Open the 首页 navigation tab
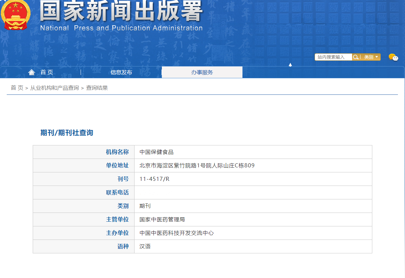The height and width of the screenshot is (278, 405). 47,72
